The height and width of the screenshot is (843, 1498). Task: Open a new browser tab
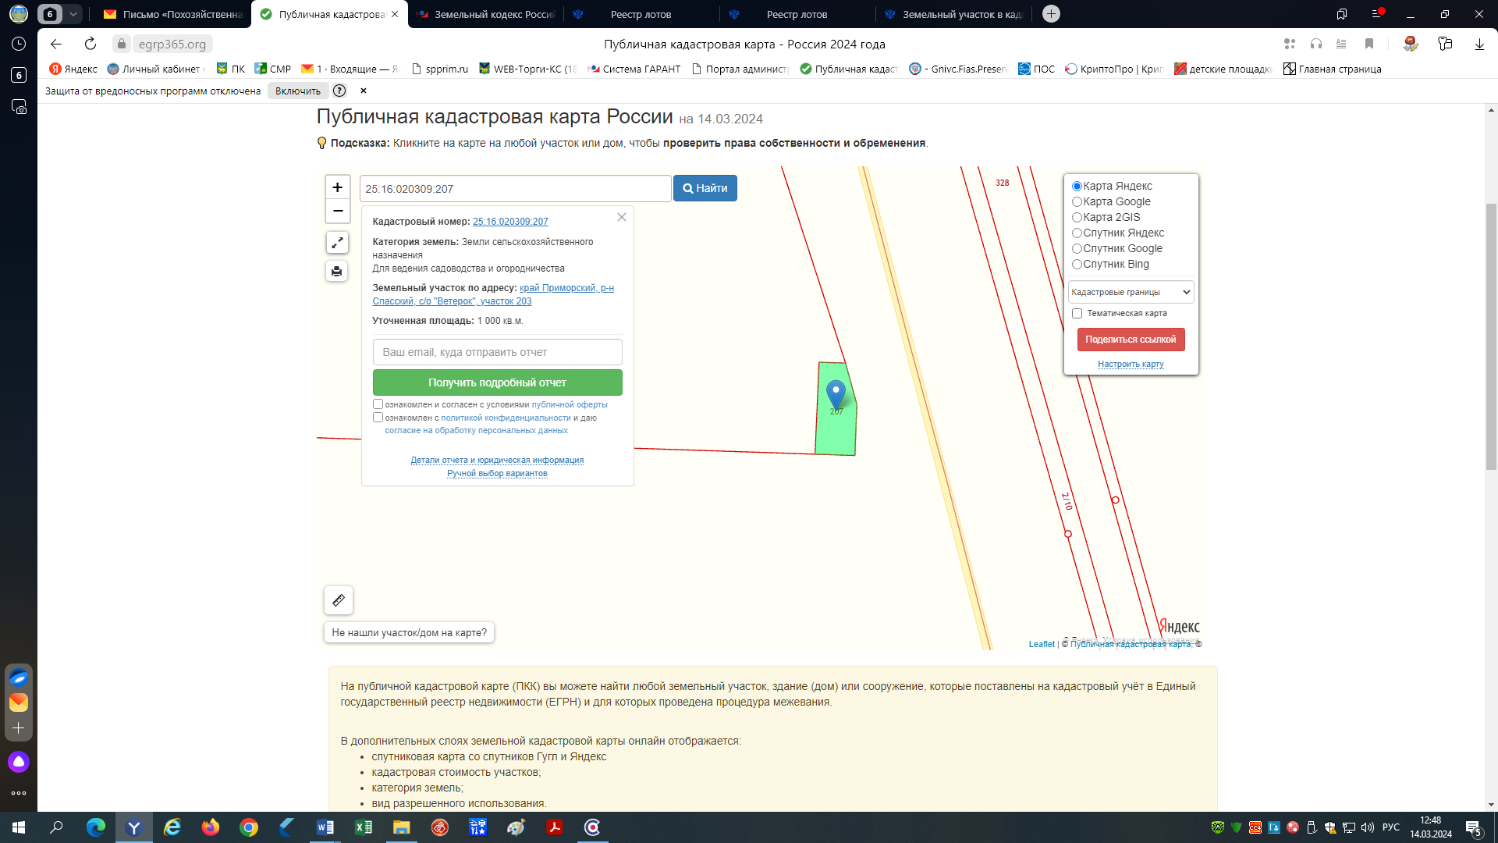pyautogui.click(x=1051, y=14)
